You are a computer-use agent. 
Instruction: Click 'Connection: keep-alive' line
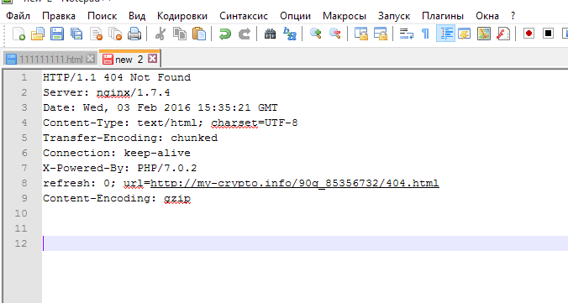coord(117,153)
